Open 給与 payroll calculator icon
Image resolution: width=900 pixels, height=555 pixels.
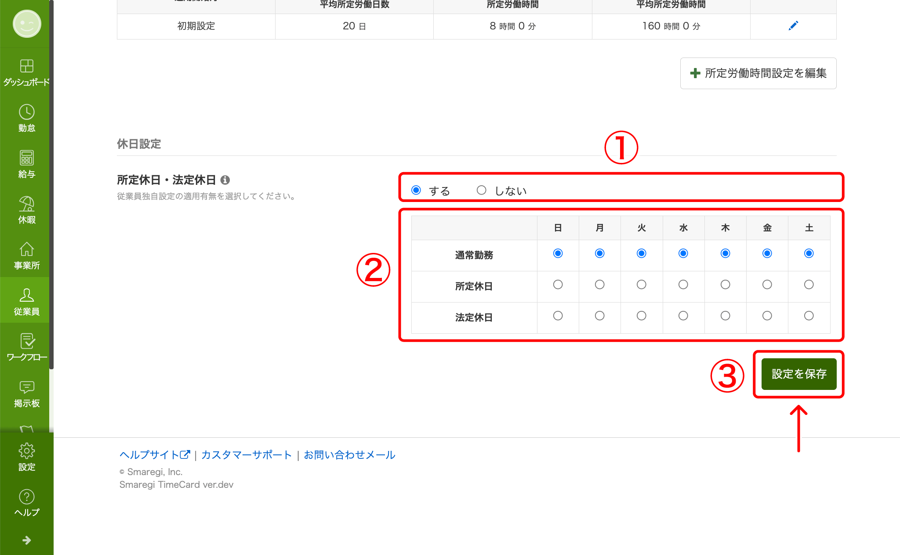26,158
